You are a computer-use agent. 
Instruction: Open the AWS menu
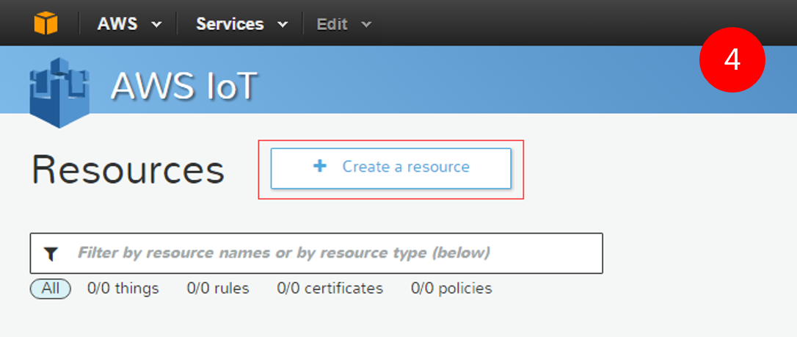coord(117,24)
